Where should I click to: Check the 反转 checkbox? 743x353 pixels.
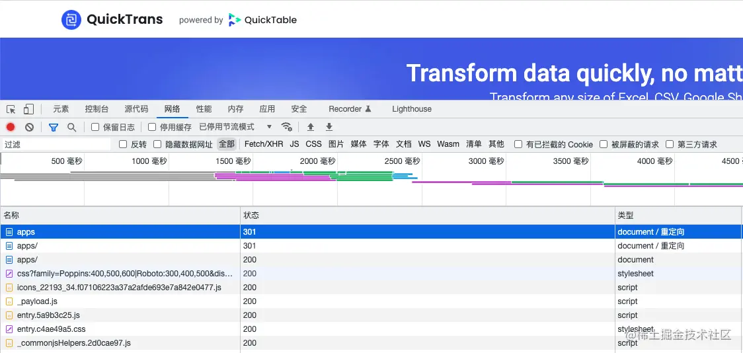pyautogui.click(x=123, y=144)
